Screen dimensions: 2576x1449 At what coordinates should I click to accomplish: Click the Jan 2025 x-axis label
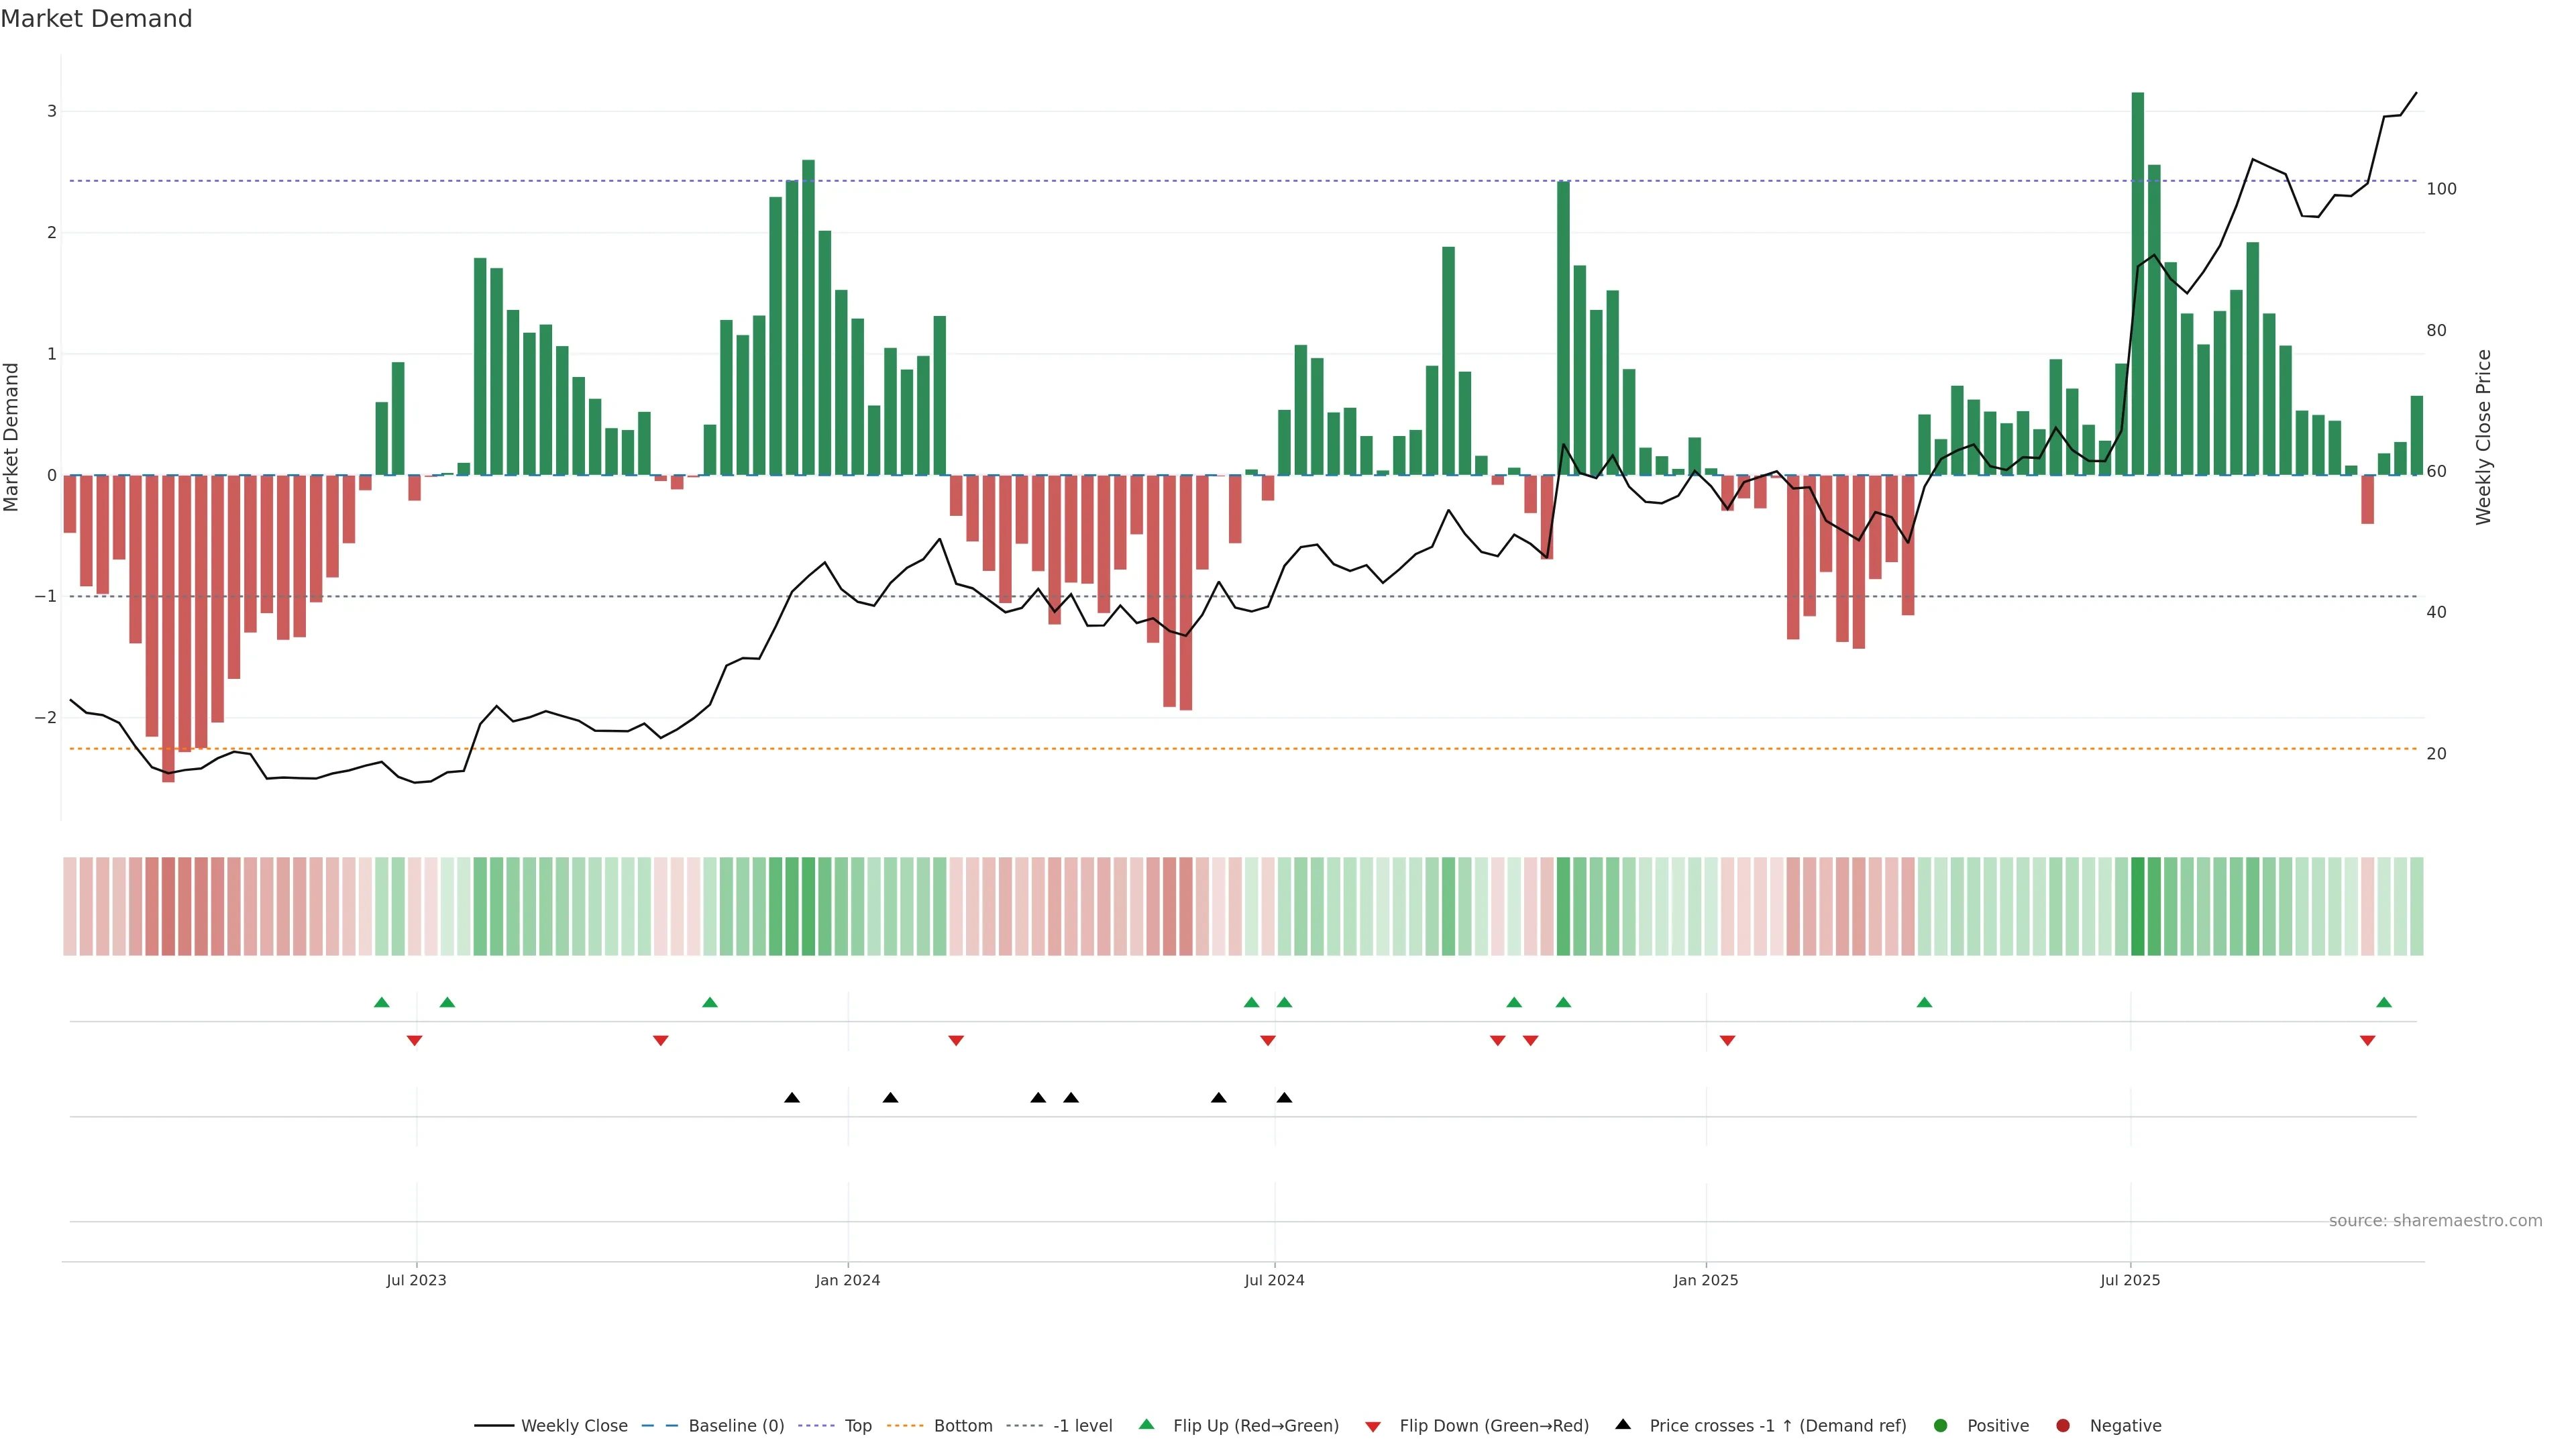[x=1705, y=1280]
